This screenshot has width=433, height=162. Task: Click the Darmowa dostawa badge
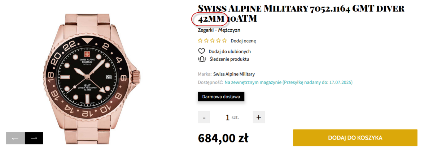(x=221, y=97)
